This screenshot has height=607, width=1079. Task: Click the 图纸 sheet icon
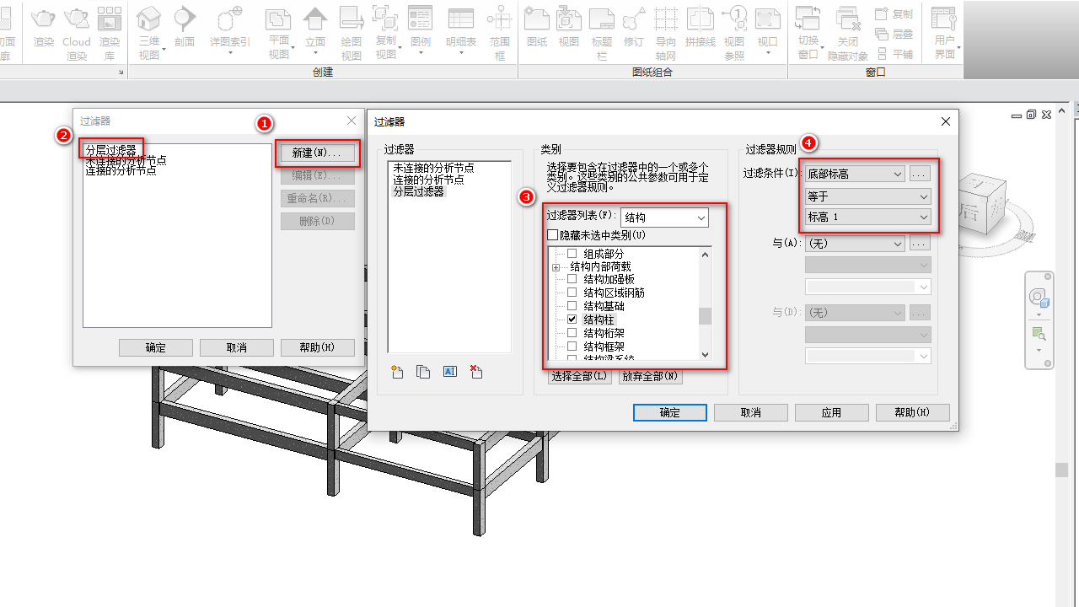click(x=536, y=18)
